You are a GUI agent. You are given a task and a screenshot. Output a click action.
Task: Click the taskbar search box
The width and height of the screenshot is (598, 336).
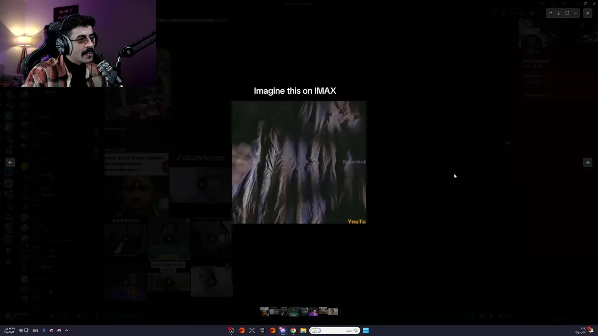point(335,330)
